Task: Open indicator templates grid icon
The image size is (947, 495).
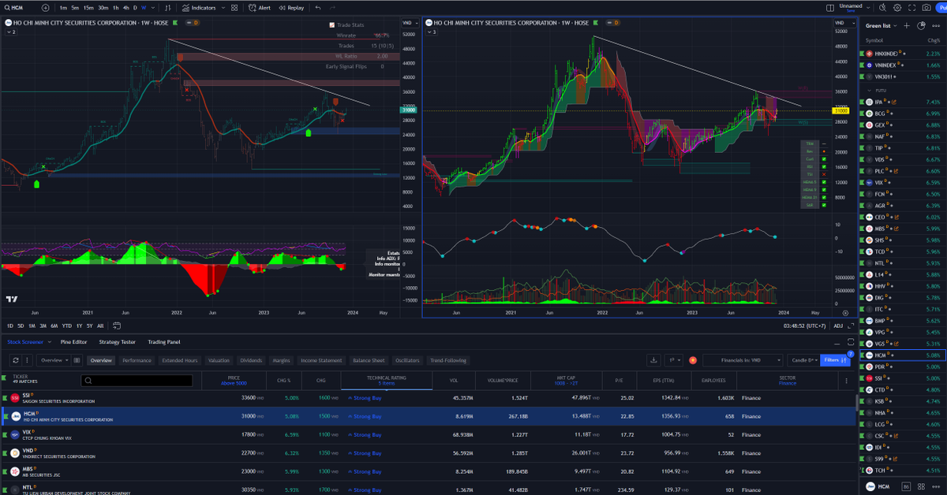Action: tap(235, 7)
